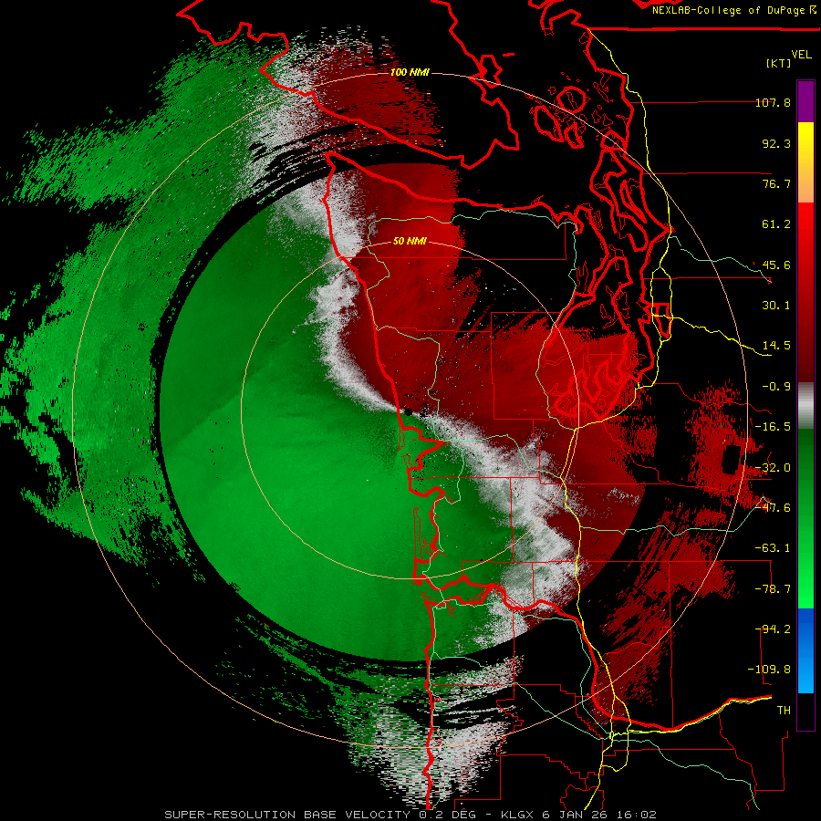Click the -78.7 legend value

(x=773, y=589)
